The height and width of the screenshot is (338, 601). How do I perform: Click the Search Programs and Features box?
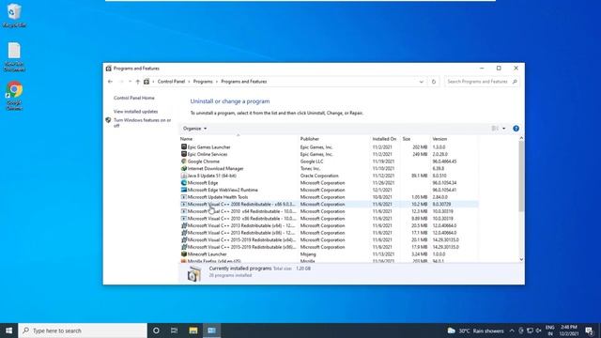click(x=482, y=82)
